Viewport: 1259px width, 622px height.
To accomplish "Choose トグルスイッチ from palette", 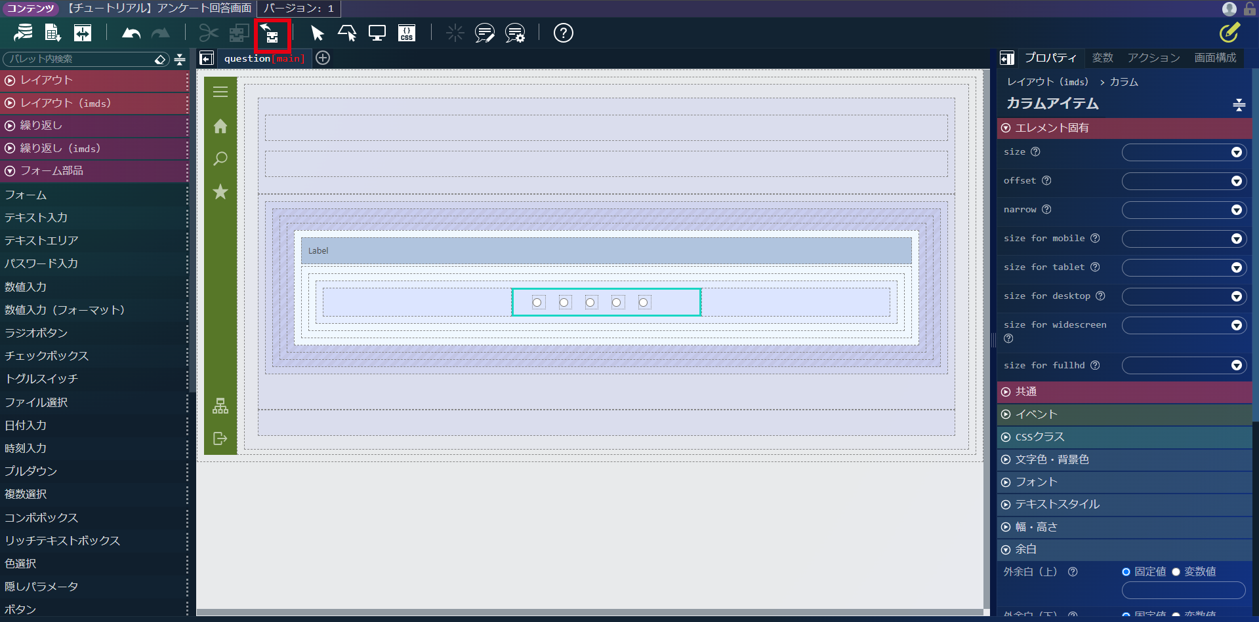I will pos(41,379).
